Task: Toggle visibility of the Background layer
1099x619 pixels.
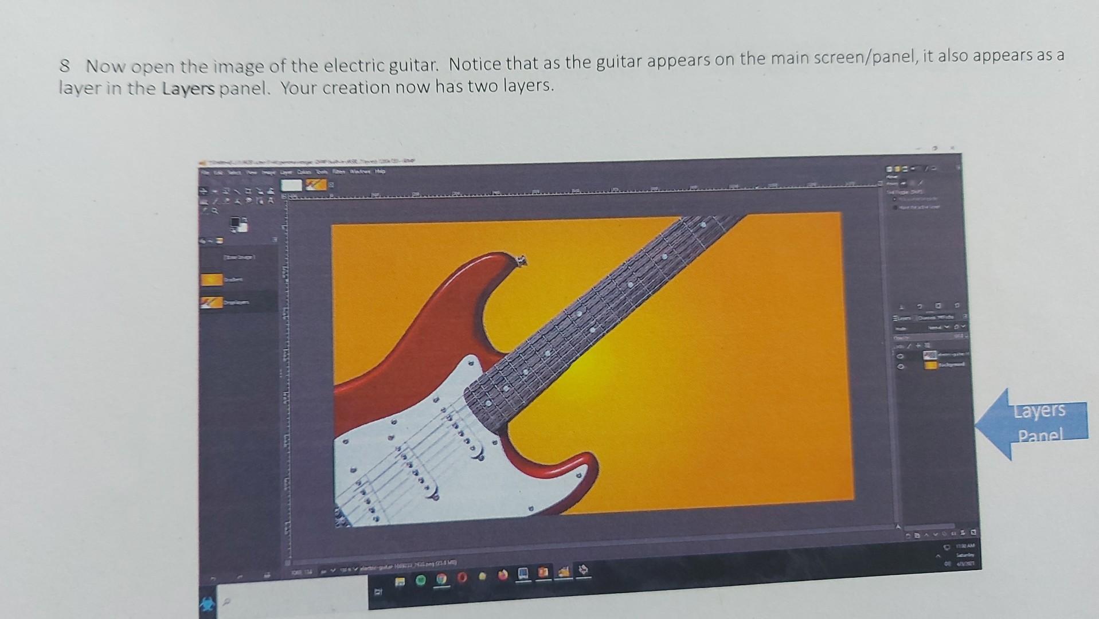Action: [901, 366]
